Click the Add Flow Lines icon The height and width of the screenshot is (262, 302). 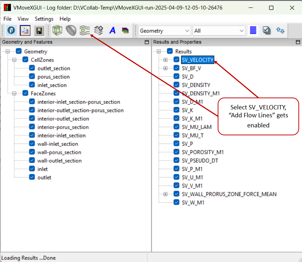point(85,31)
